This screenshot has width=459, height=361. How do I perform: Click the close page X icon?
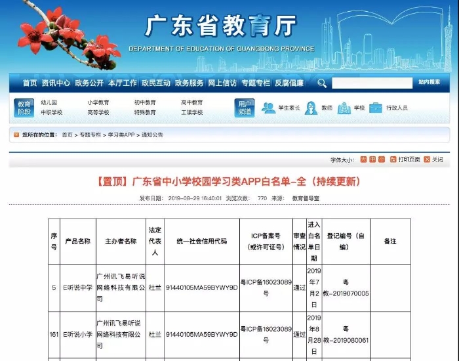[x=427, y=159]
